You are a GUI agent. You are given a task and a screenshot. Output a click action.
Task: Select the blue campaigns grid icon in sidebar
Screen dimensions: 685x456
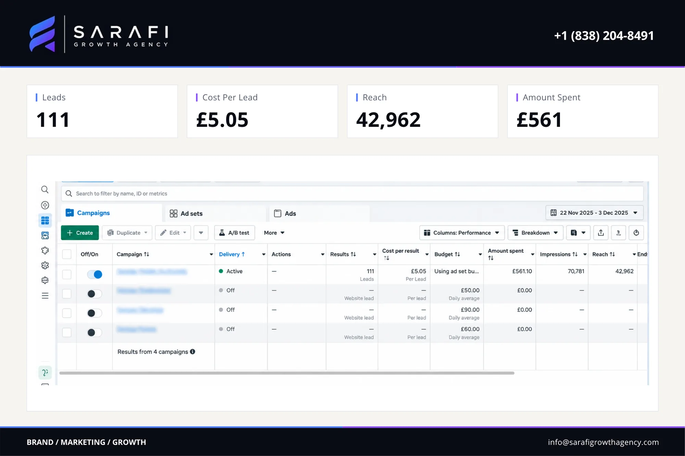coord(45,220)
